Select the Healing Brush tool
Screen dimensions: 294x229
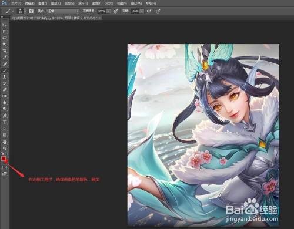(x=5, y=64)
